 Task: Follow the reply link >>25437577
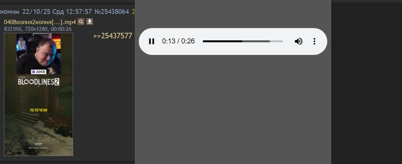point(113,36)
